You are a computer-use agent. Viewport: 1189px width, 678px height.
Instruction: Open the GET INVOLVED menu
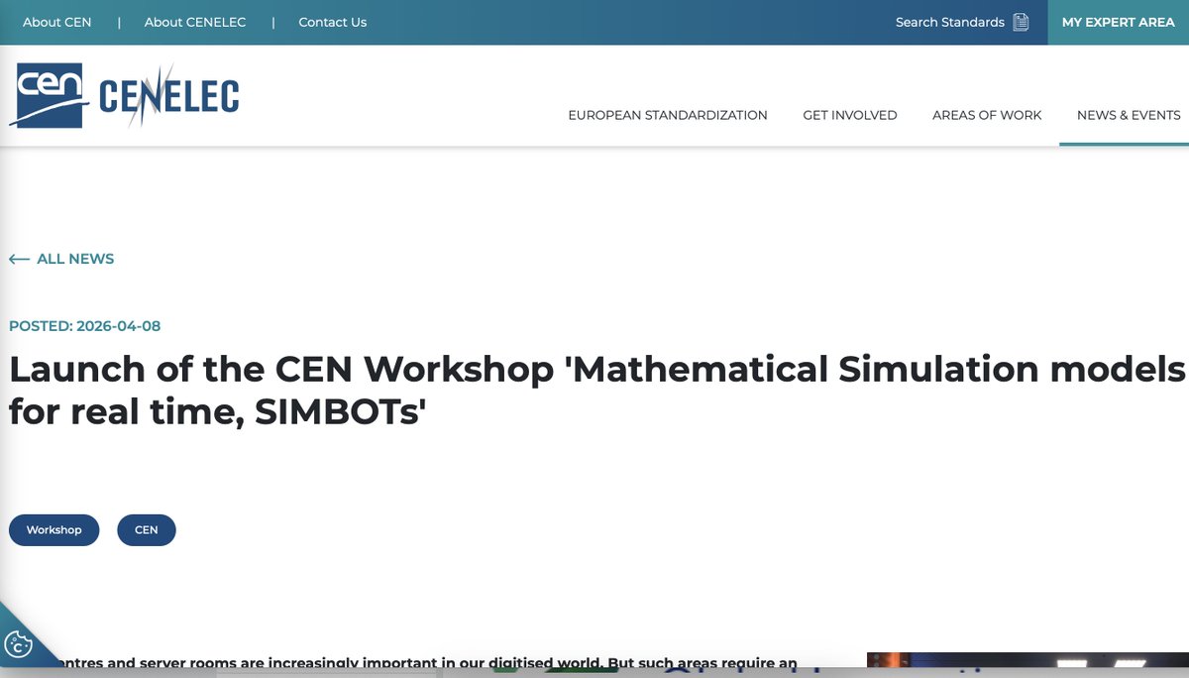coord(850,115)
